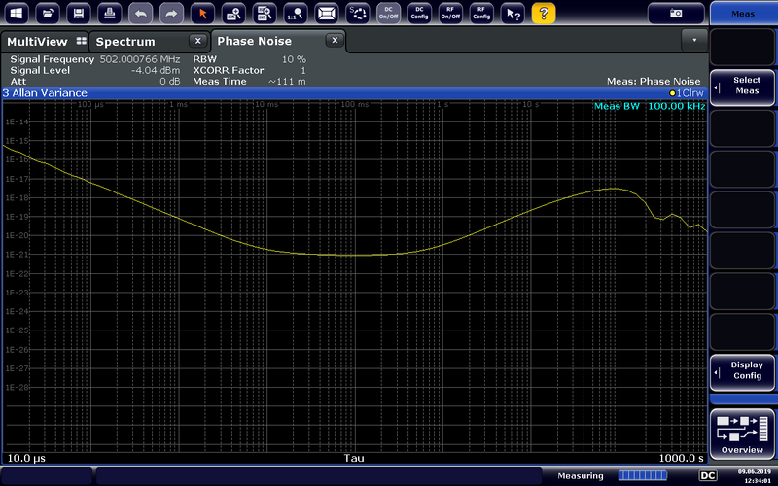This screenshot has width=778, height=486.
Task: Expand the tab list dropdown arrow
Action: pyautogui.click(x=693, y=41)
